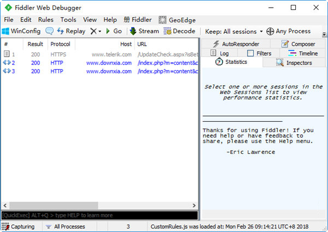Sort by the Result column header

coord(36,44)
